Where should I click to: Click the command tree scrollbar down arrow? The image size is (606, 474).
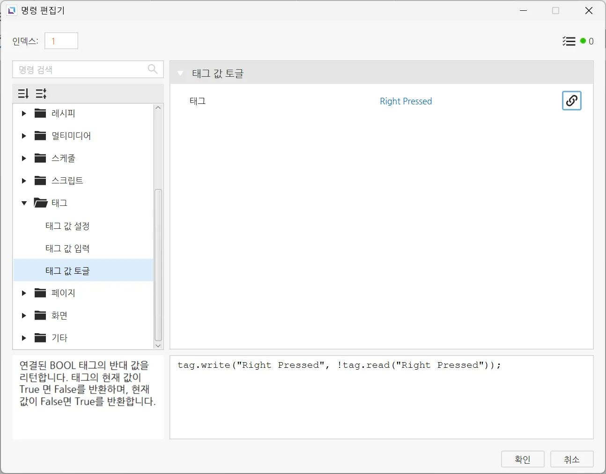pyautogui.click(x=158, y=345)
